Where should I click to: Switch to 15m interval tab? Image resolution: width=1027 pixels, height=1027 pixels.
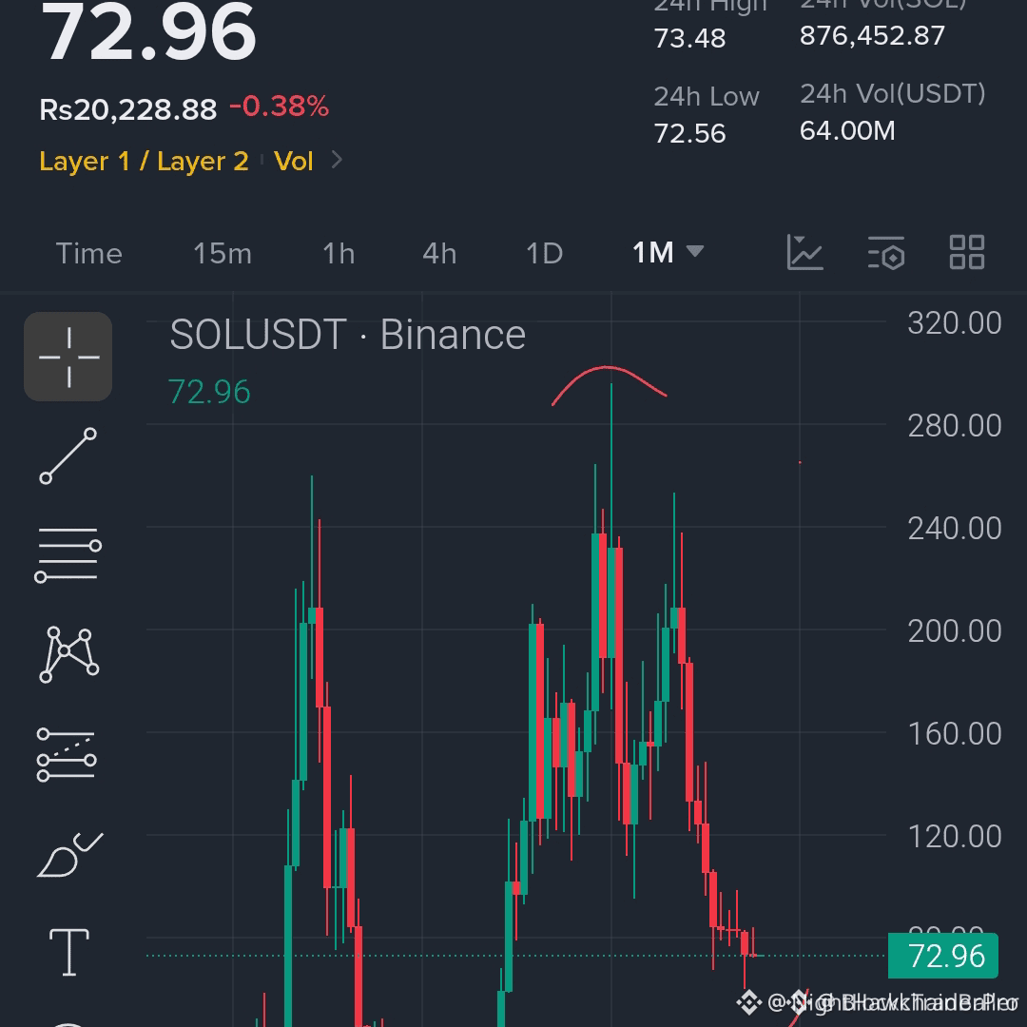(x=223, y=254)
